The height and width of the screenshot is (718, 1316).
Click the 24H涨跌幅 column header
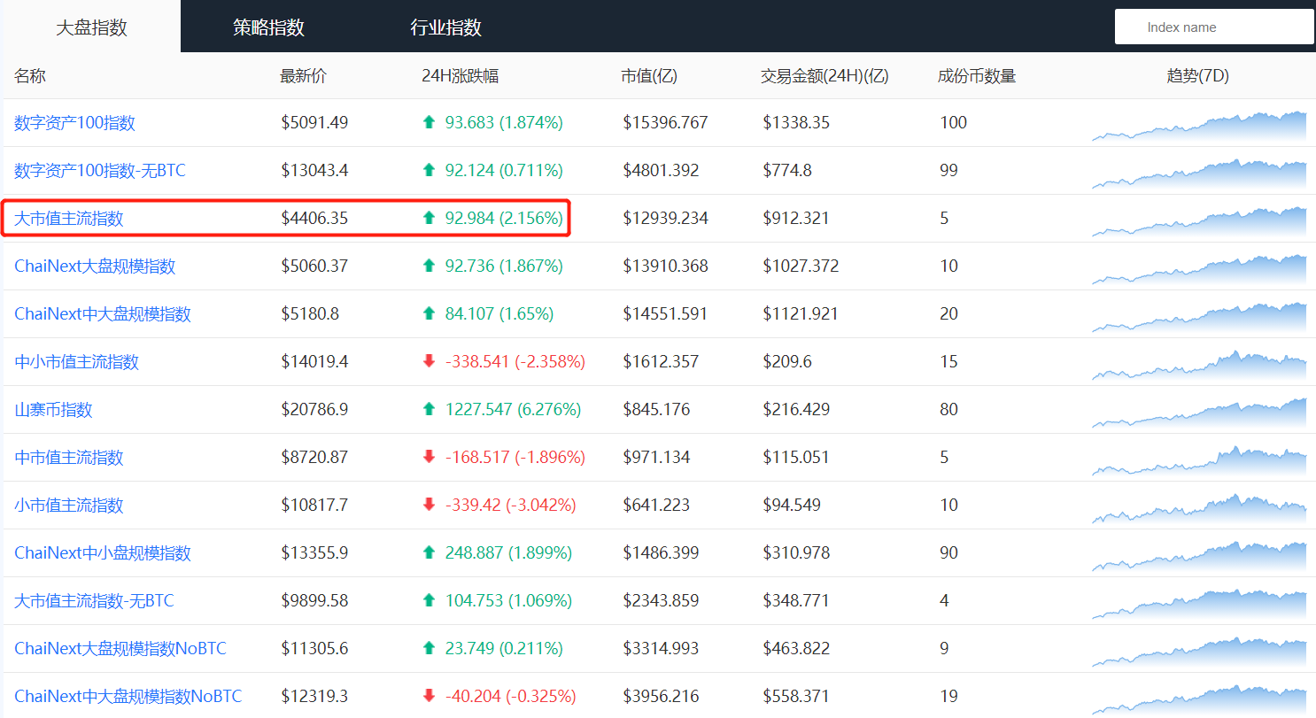point(461,76)
